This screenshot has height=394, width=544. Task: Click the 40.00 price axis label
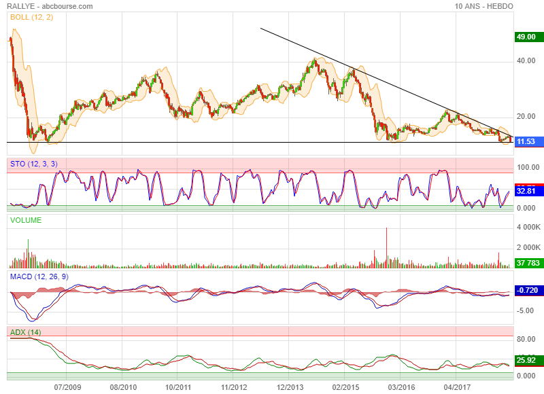(x=524, y=60)
